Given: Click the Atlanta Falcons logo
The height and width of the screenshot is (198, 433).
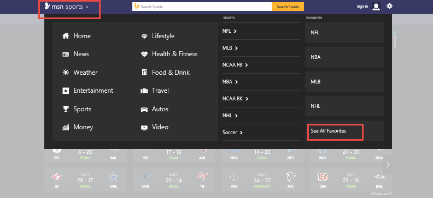Looking at the screenshot, I should point(290,177).
